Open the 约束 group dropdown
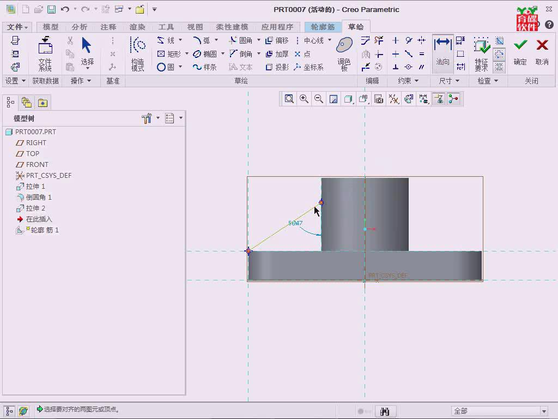This screenshot has height=419, width=558. (x=408, y=81)
